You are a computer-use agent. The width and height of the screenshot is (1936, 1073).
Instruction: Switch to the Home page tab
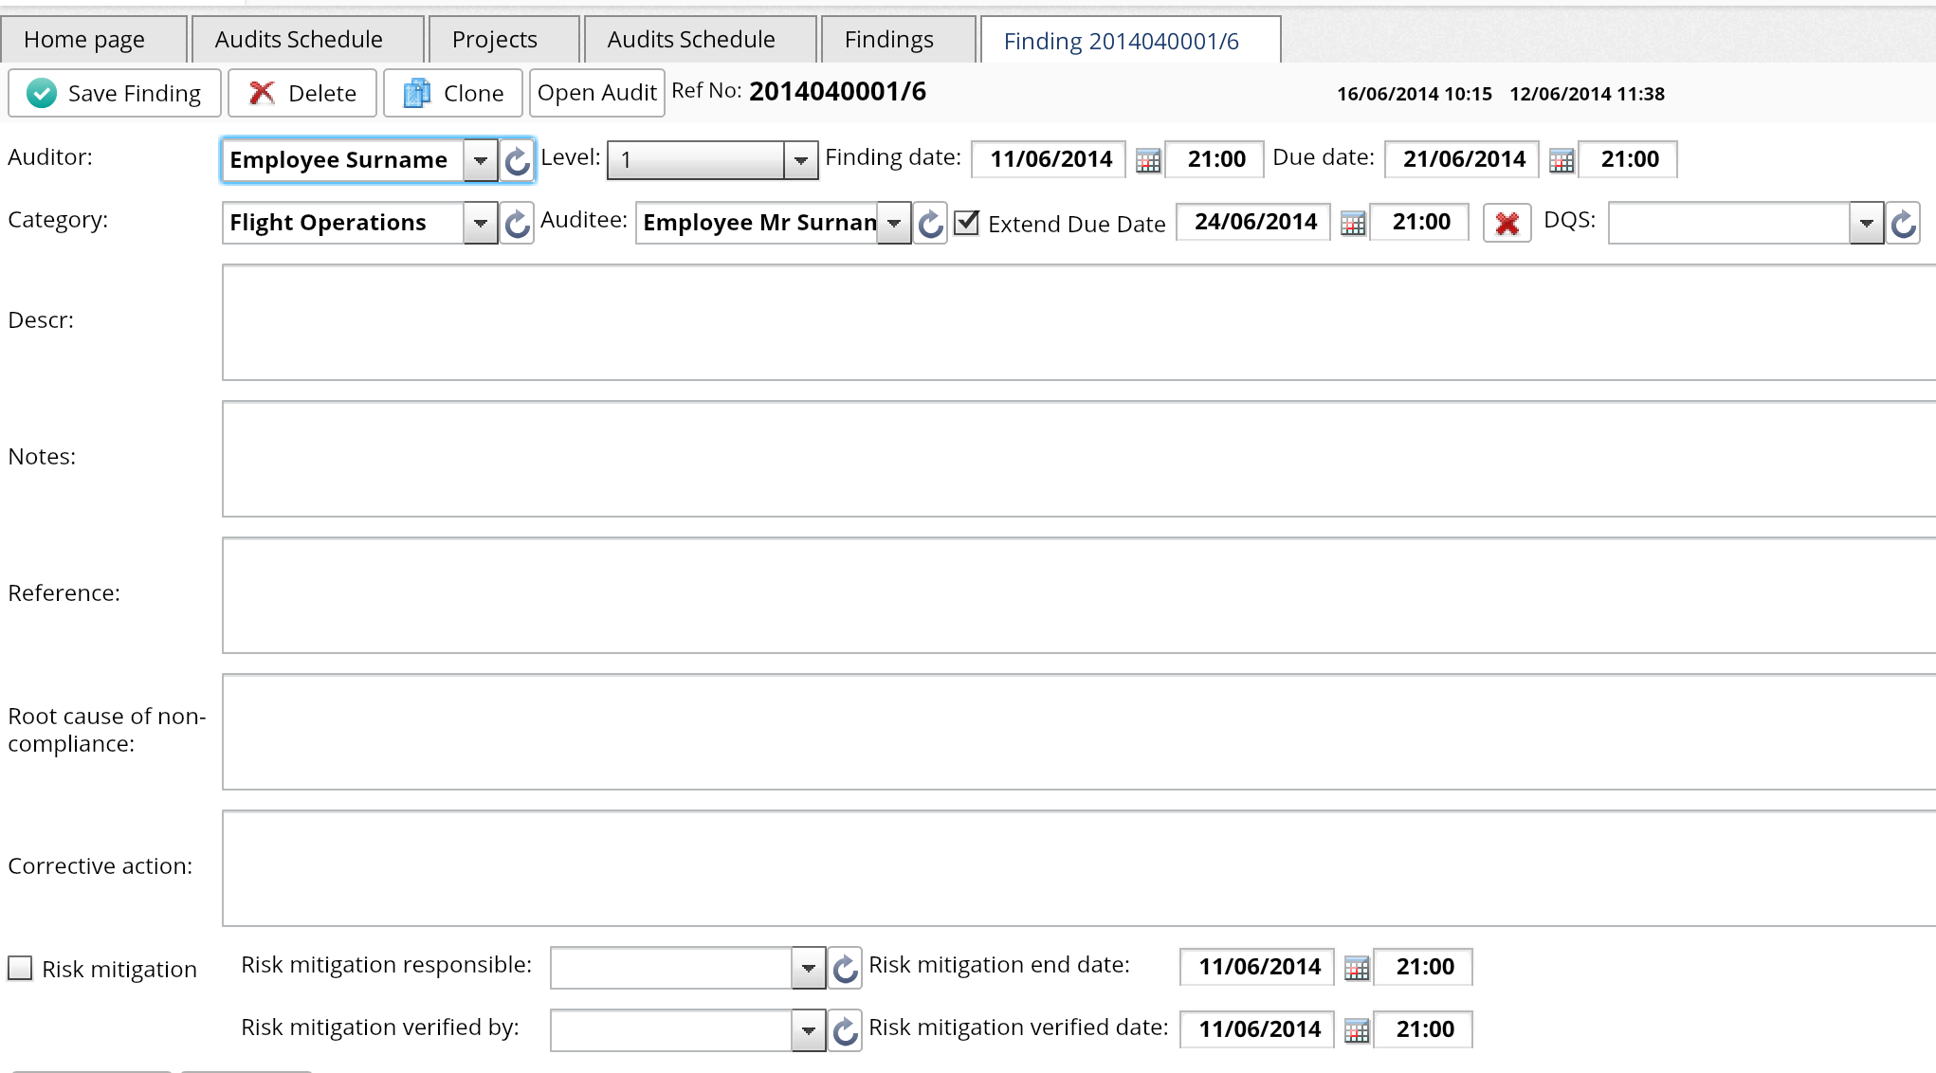point(94,40)
